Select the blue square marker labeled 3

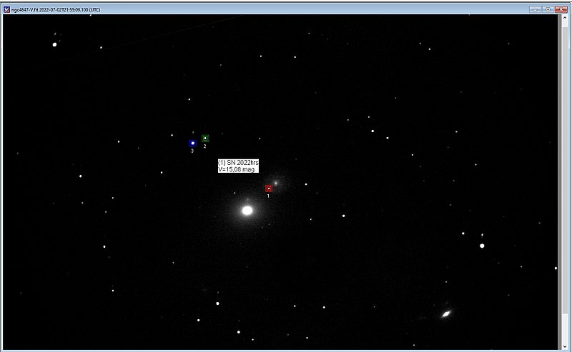(x=192, y=144)
